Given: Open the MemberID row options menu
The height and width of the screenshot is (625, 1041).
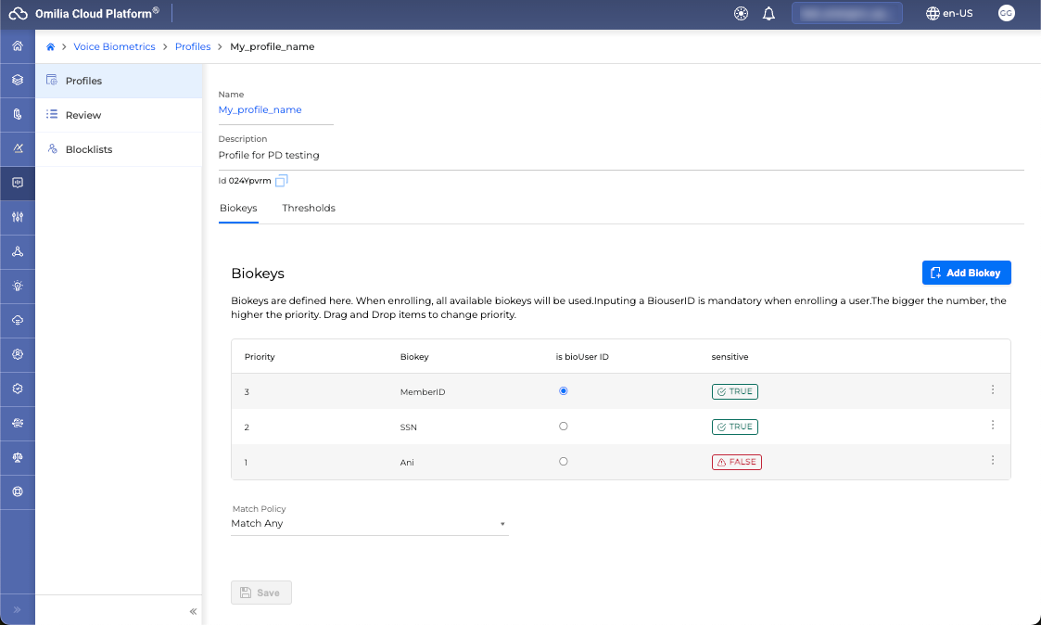Looking at the screenshot, I should tap(993, 390).
